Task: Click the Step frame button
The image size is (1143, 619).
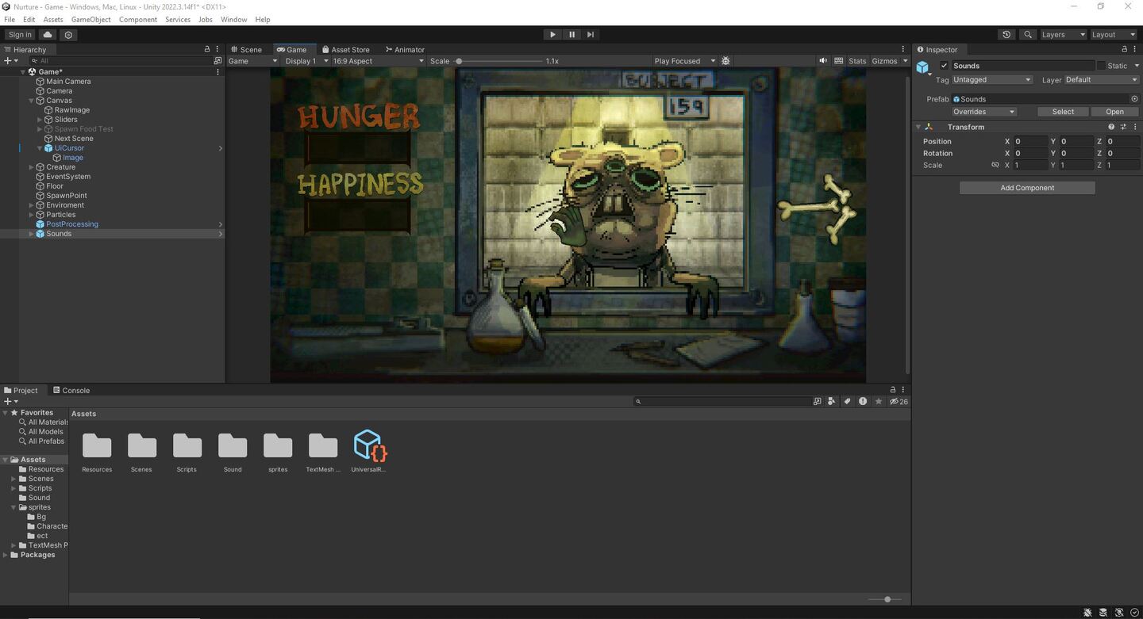Action: [591, 35]
